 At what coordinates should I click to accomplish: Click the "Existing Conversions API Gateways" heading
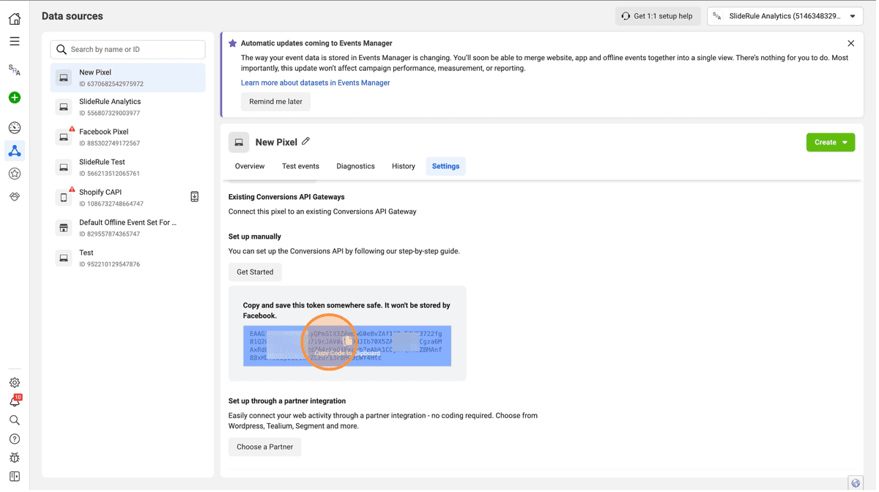point(286,198)
